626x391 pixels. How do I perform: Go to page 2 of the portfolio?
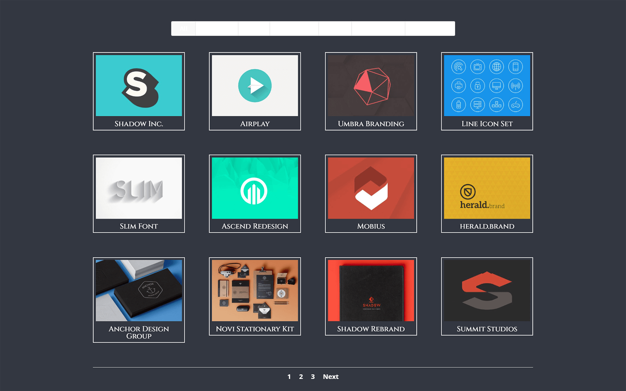pos(301,376)
